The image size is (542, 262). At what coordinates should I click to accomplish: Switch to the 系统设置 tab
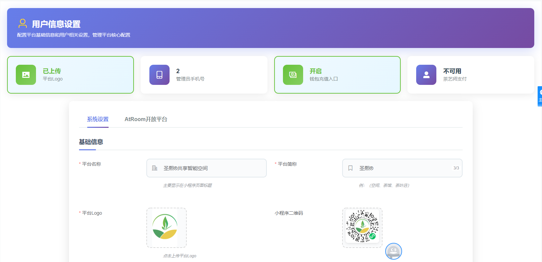[x=98, y=119]
